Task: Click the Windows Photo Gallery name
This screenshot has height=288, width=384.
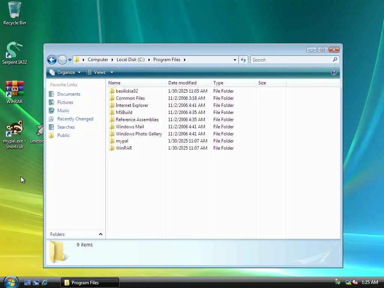Action: point(139,134)
